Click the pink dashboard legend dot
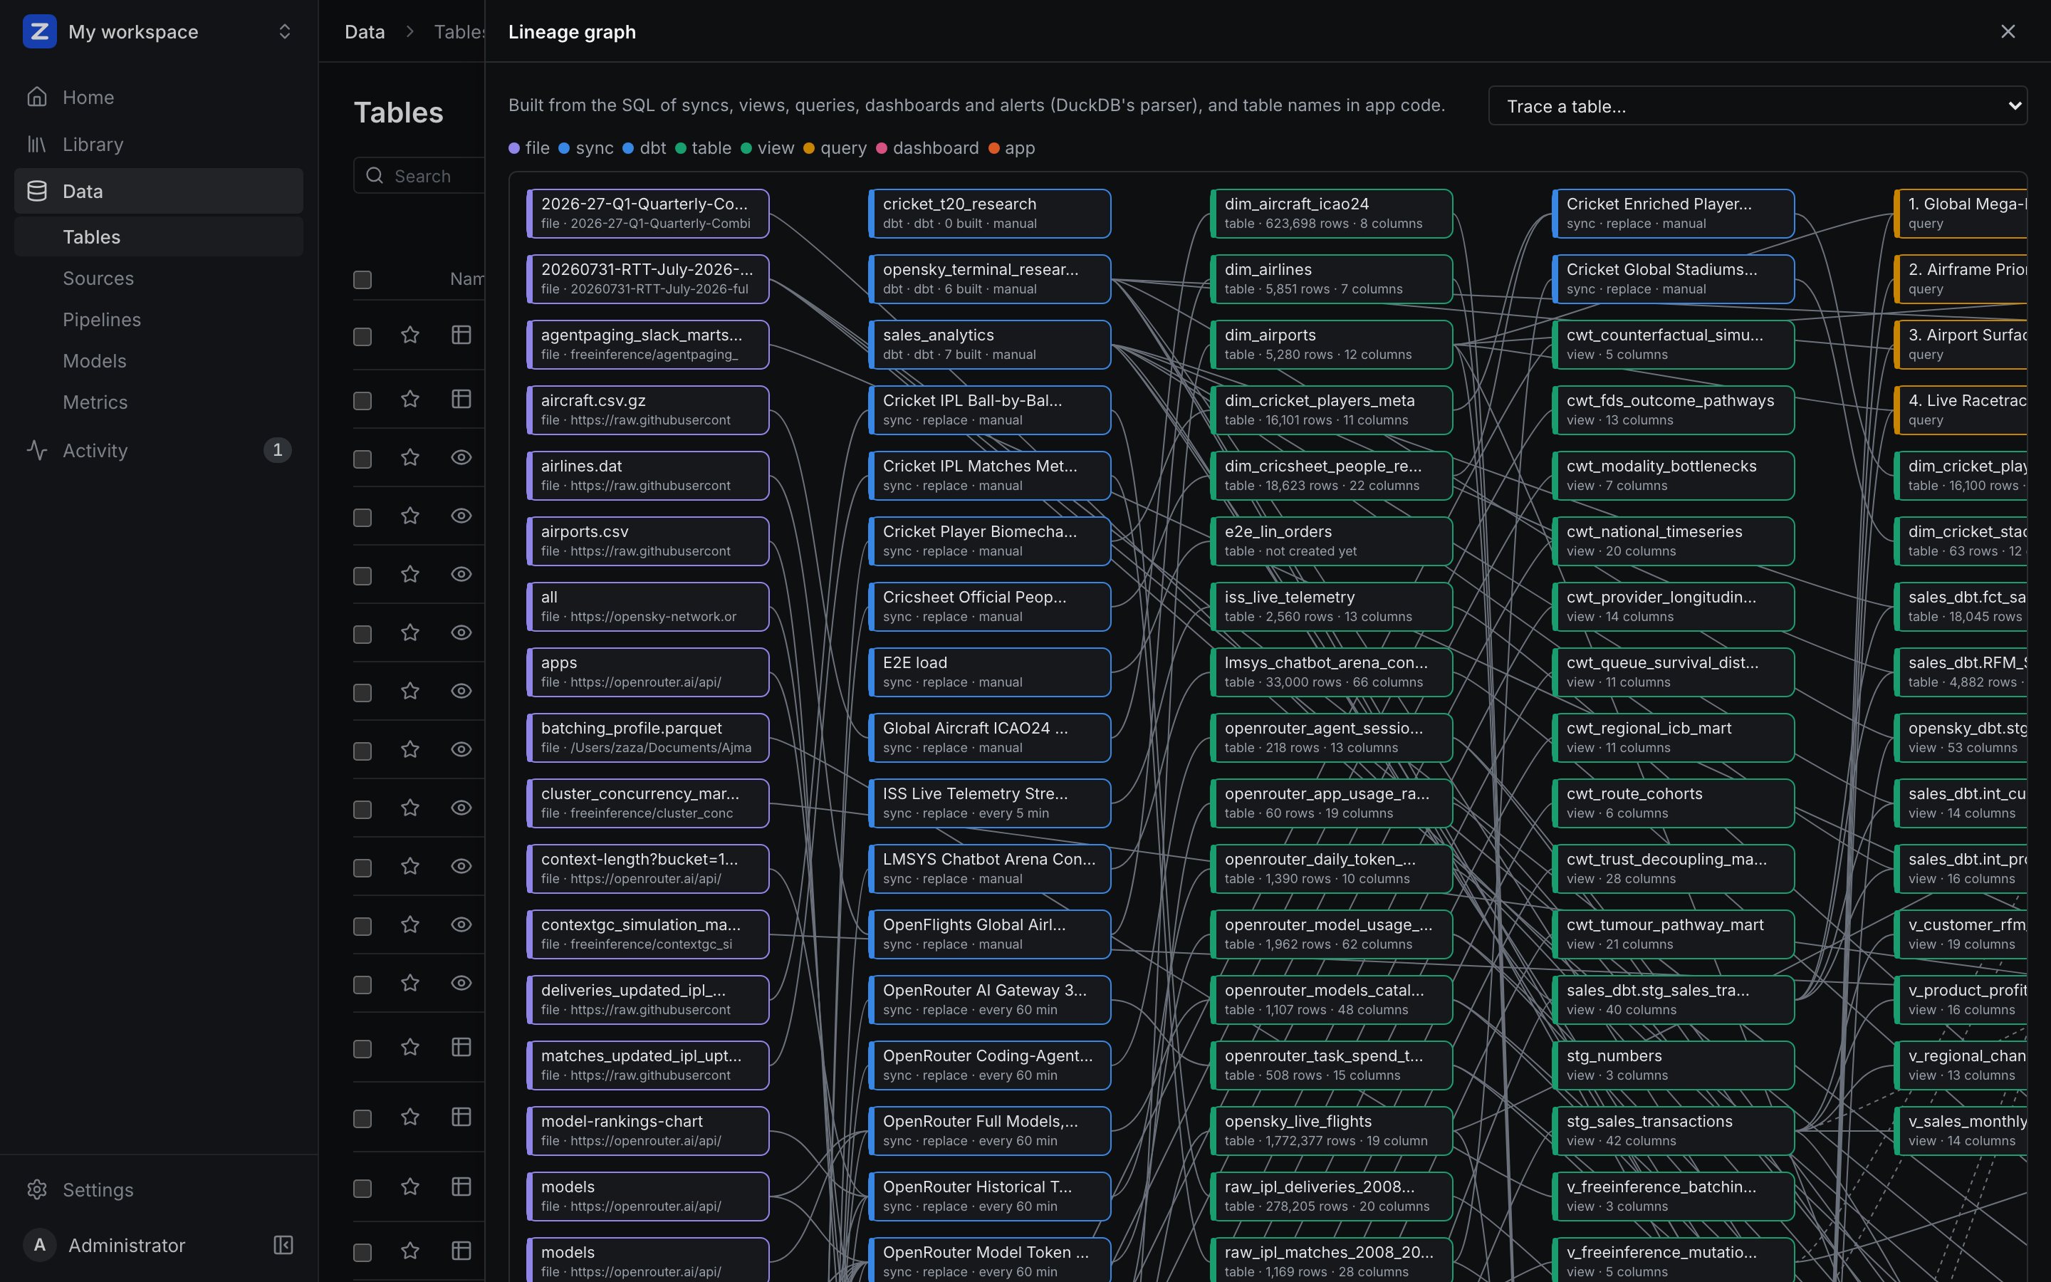Image resolution: width=2051 pixels, height=1282 pixels. coord(882,148)
